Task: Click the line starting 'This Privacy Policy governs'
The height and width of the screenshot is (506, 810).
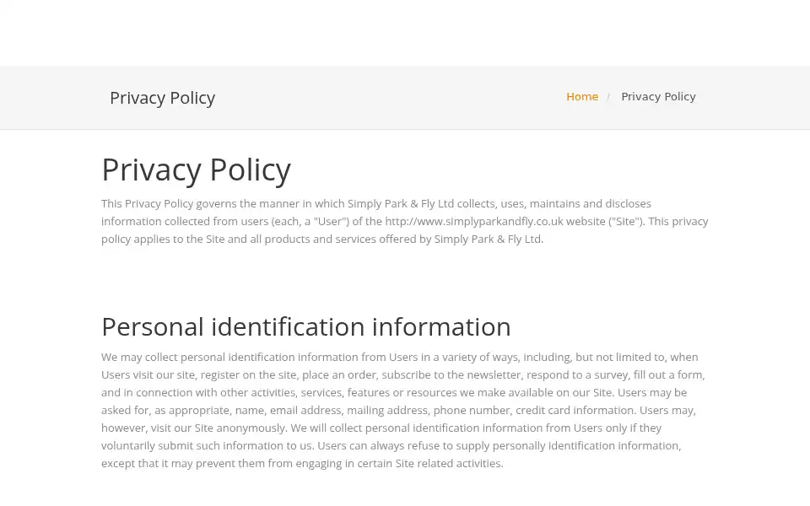Action: pos(376,204)
